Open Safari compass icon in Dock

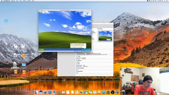point(50,92)
